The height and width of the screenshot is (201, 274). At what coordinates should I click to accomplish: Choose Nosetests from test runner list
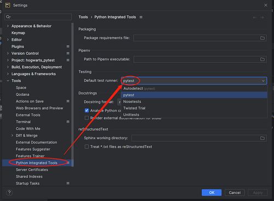point(194,102)
